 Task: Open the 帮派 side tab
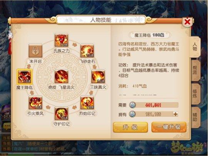click(x=195, y=70)
